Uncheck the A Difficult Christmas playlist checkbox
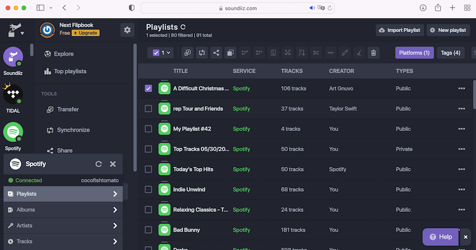476x250 pixels. (x=149, y=88)
